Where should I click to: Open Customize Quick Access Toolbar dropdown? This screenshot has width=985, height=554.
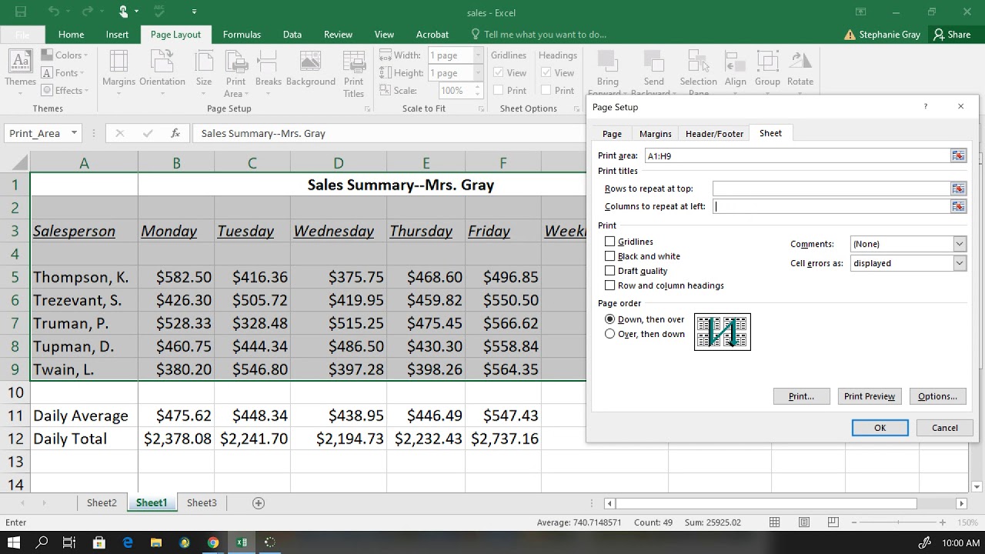[194, 12]
